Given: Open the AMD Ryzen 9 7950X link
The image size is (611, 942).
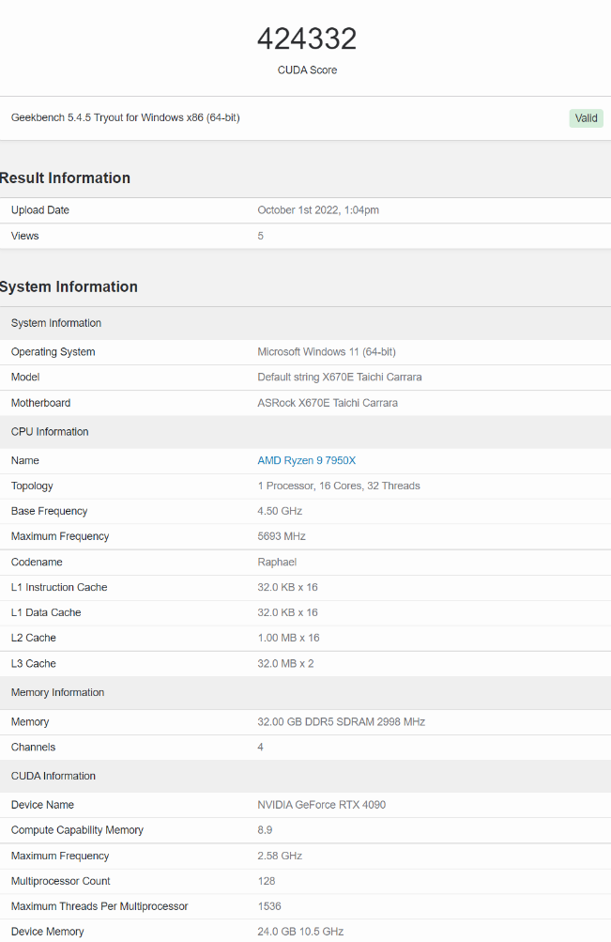Looking at the screenshot, I should point(306,460).
